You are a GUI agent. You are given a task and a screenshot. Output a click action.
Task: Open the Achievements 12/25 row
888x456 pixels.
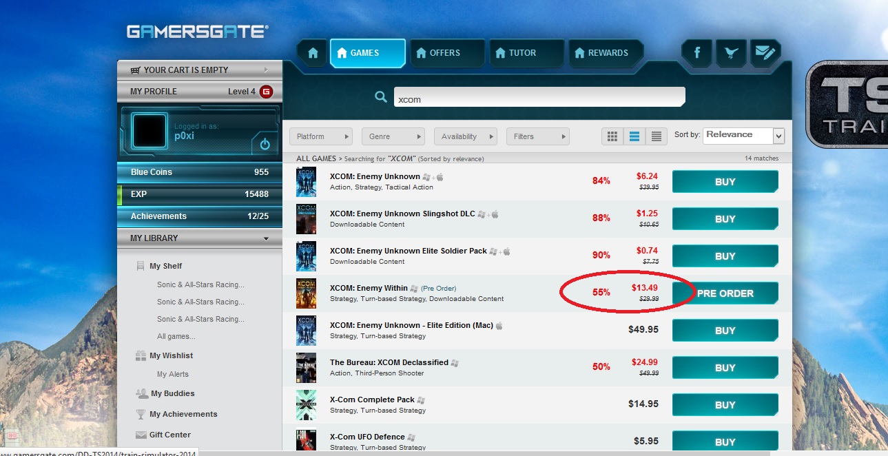pos(200,216)
